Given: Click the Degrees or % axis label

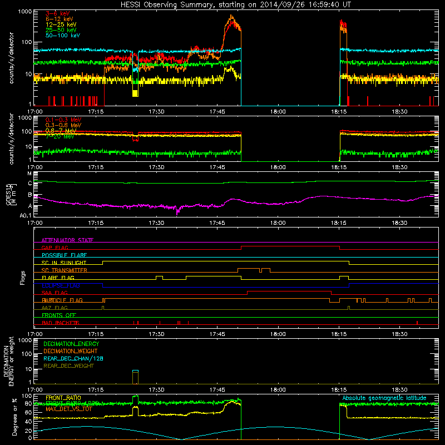Looking at the screenshot, I should click(14, 417).
